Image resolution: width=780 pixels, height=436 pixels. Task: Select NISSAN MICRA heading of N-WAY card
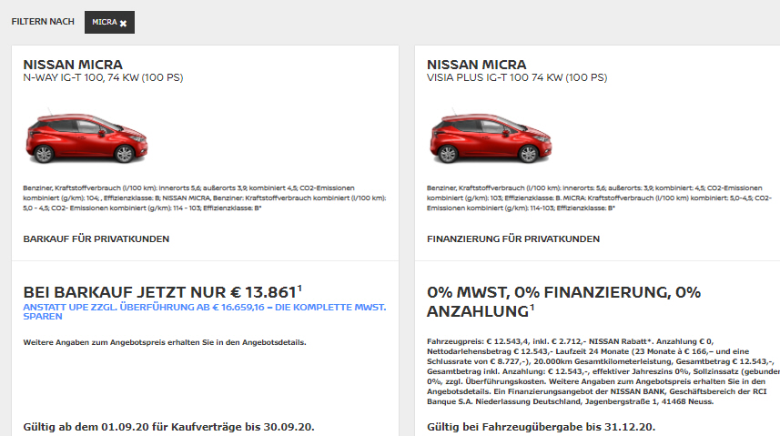click(x=73, y=65)
